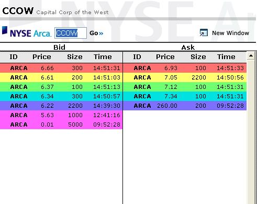
Task: Select ask price 6.93
Action: point(171,68)
